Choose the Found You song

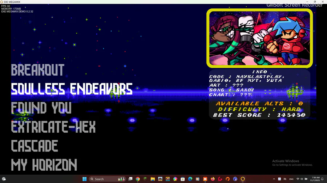(41, 108)
